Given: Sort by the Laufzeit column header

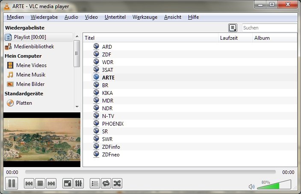Looking at the screenshot, I should pyautogui.click(x=235, y=38).
